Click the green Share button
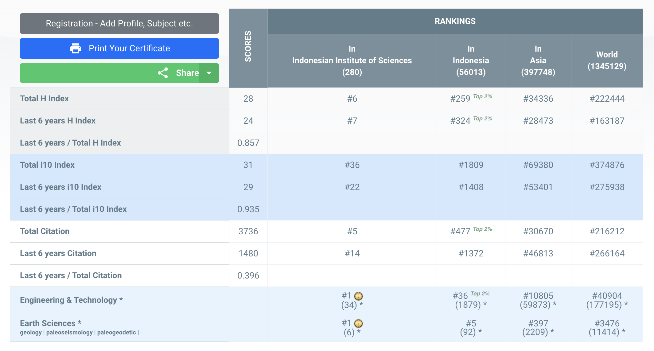654x351 pixels. (x=110, y=73)
